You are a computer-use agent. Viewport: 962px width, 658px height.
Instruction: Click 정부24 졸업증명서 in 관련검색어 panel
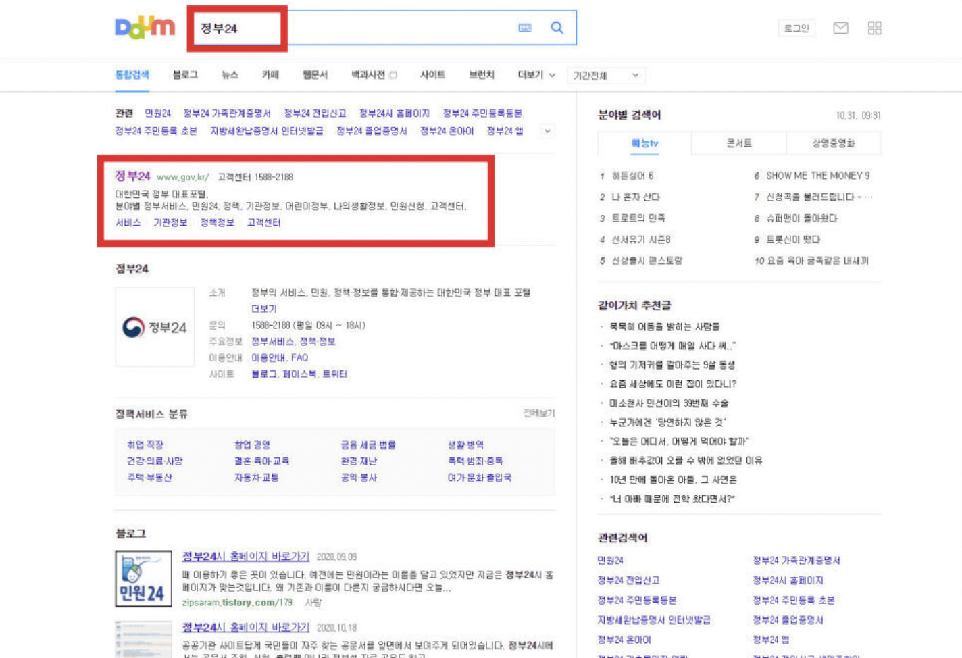(x=788, y=619)
